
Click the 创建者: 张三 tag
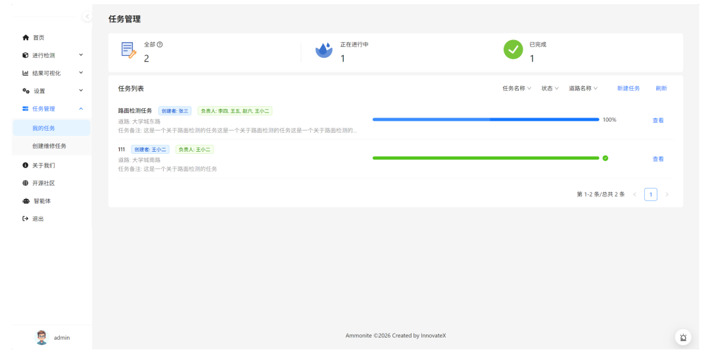[x=175, y=111]
